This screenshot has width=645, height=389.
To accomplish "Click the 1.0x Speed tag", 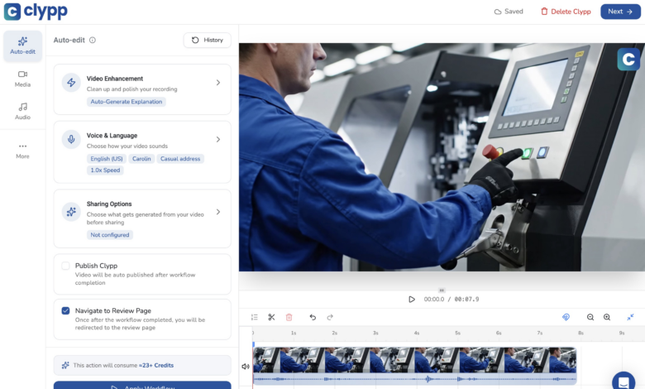I will click(x=105, y=170).
